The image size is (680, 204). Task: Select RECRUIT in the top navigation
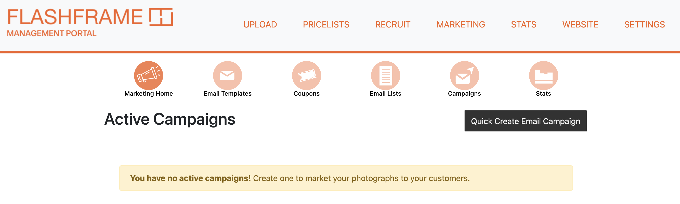(393, 24)
